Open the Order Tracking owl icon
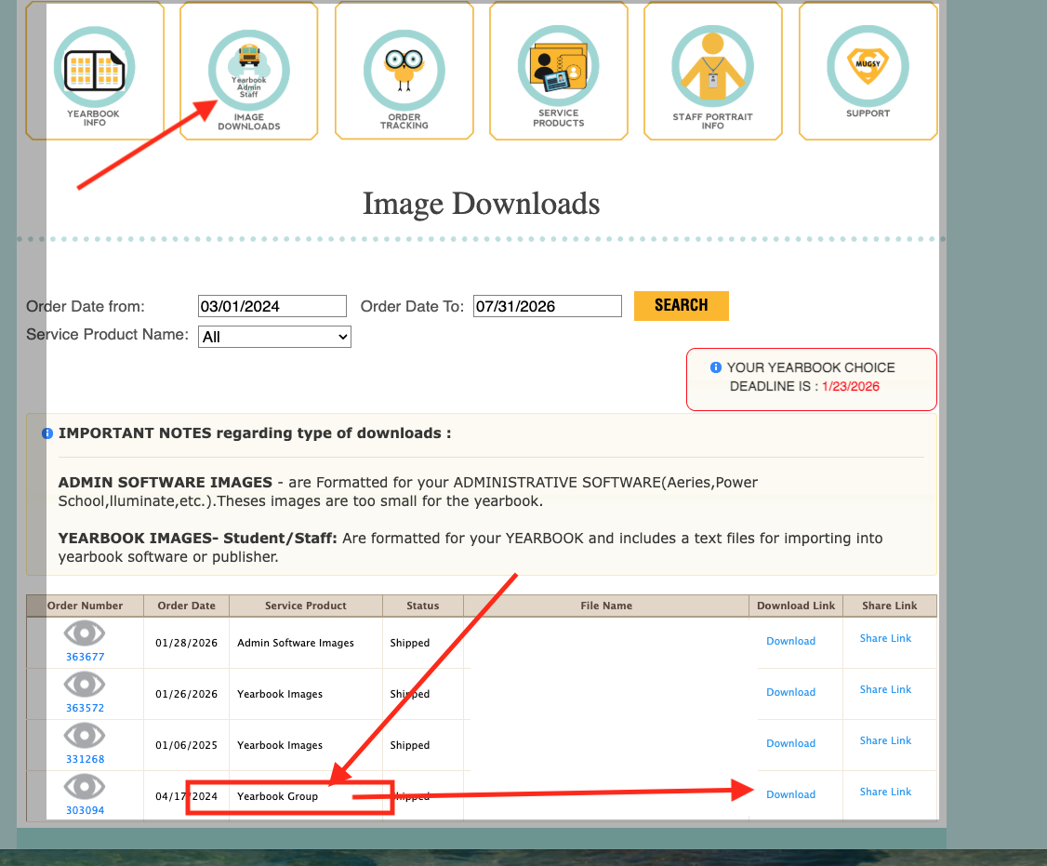 404,71
